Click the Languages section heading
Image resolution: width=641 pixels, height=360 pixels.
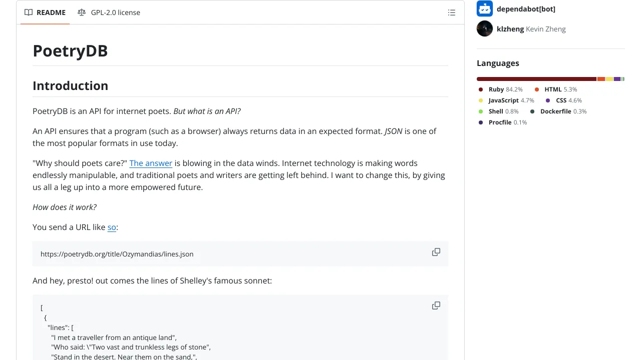tap(498, 63)
